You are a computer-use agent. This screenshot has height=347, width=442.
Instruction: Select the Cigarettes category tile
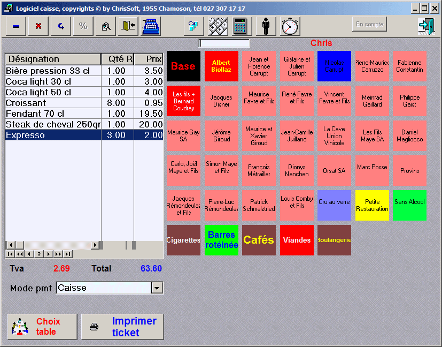coord(183,240)
